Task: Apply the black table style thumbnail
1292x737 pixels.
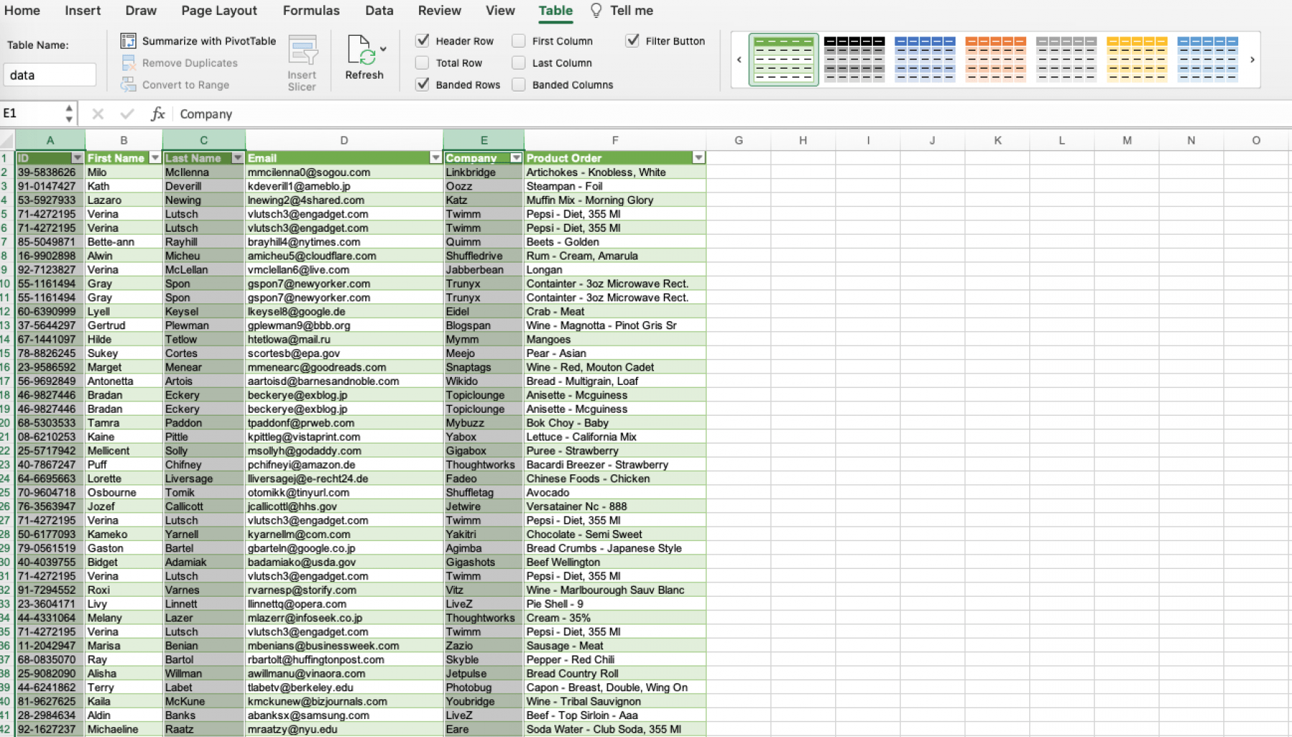Action: (x=854, y=59)
